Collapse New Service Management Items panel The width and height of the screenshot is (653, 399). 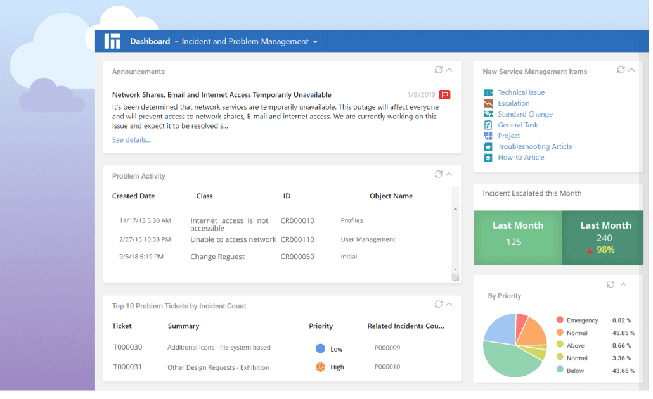click(631, 70)
